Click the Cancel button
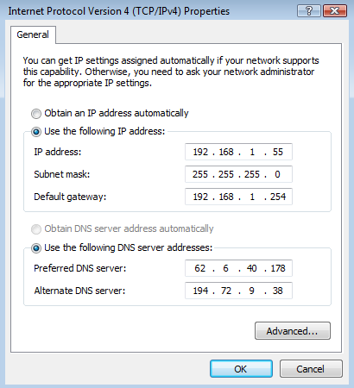Image resolution: width=354 pixels, height=388 pixels. point(311,369)
